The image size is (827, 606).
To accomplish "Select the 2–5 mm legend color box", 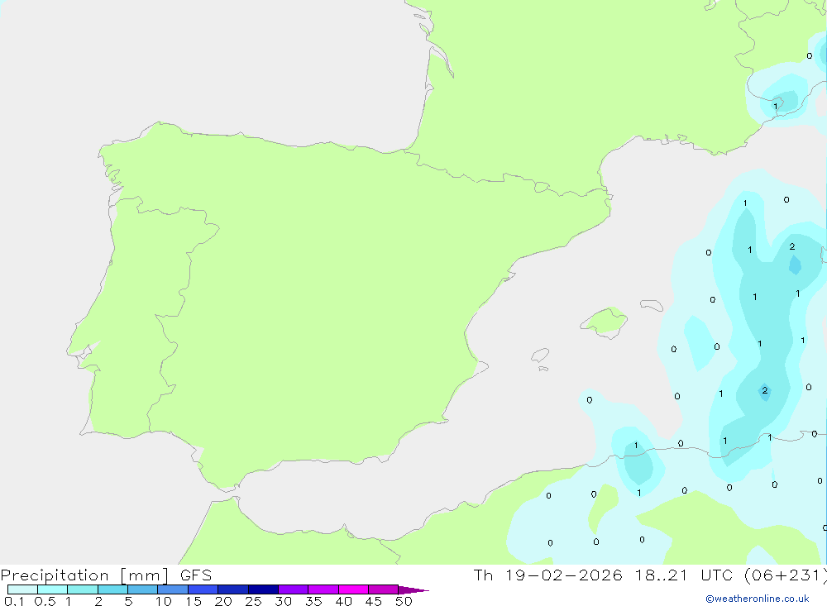I will [112, 589].
